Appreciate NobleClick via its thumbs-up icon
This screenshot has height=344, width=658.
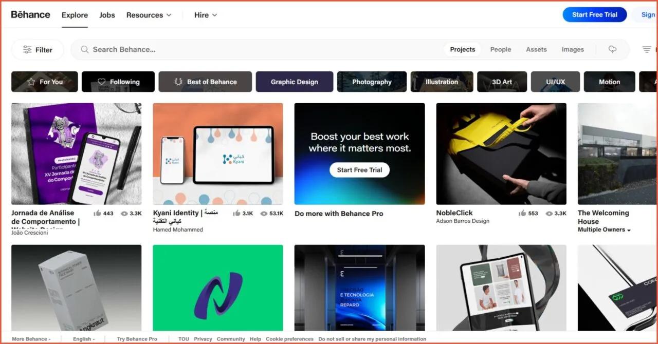click(522, 213)
